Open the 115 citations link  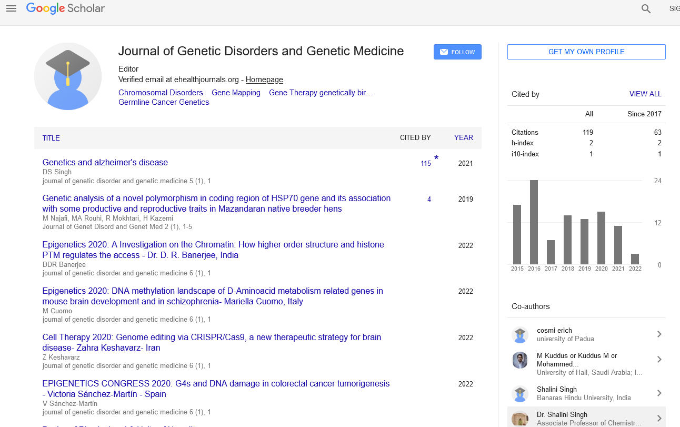426,164
